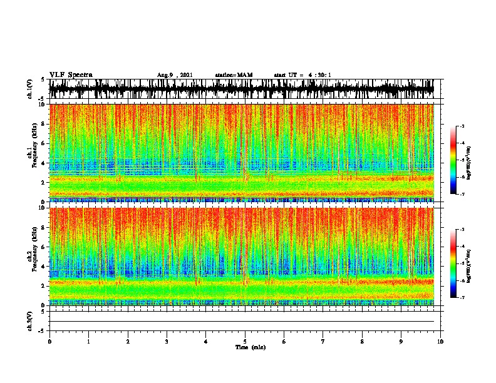
Task: Click the "Time (min)" axis label
Action: [x=251, y=347]
